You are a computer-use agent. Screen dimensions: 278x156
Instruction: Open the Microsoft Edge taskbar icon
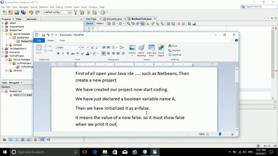[x=95, y=152]
